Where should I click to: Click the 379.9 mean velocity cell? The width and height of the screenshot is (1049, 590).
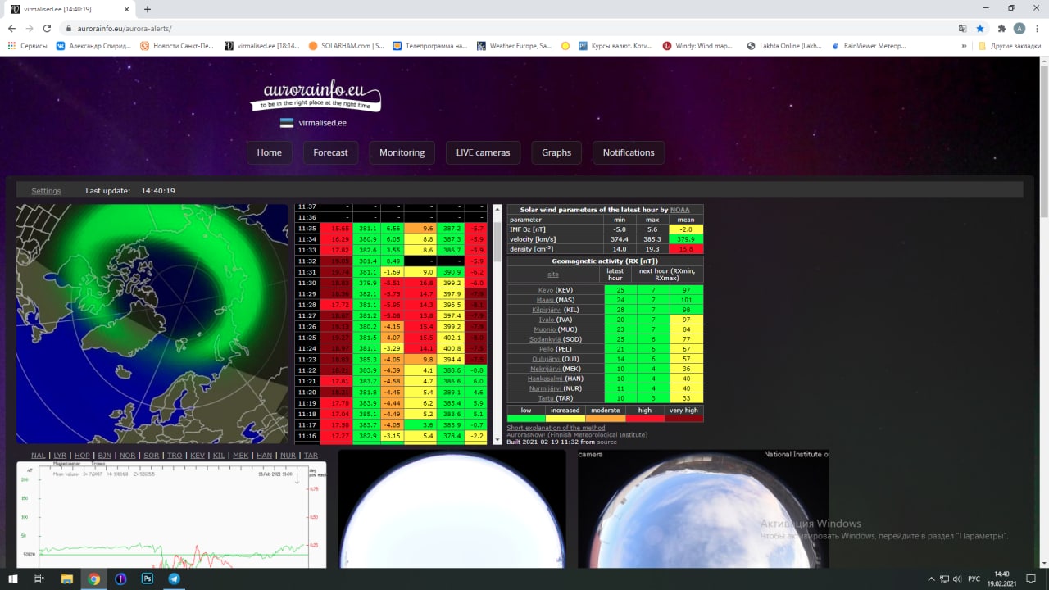(x=686, y=239)
